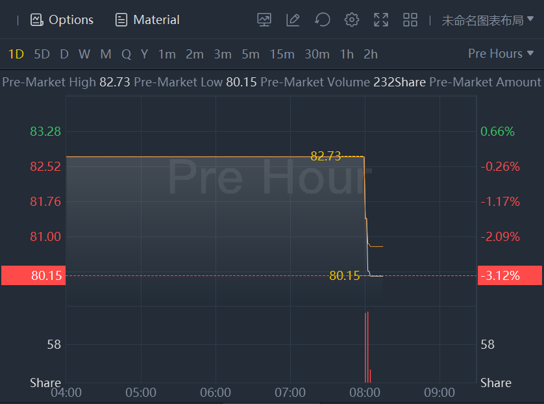Screen dimensions: 544x404
Task: Select the drawing pencil edit tool
Action: pyautogui.click(x=293, y=20)
